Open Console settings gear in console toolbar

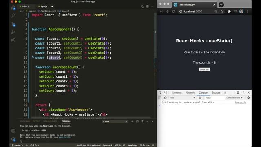click(248, 98)
